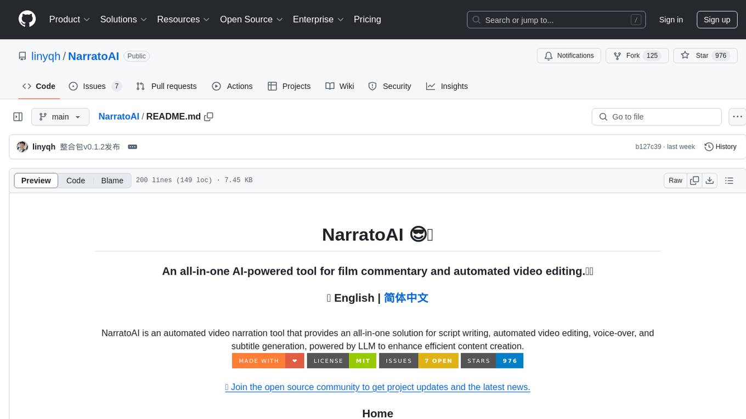The width and height of the screenshot is (746, 419).
Task: Click the Sign up button
Action: click(717, 20)
